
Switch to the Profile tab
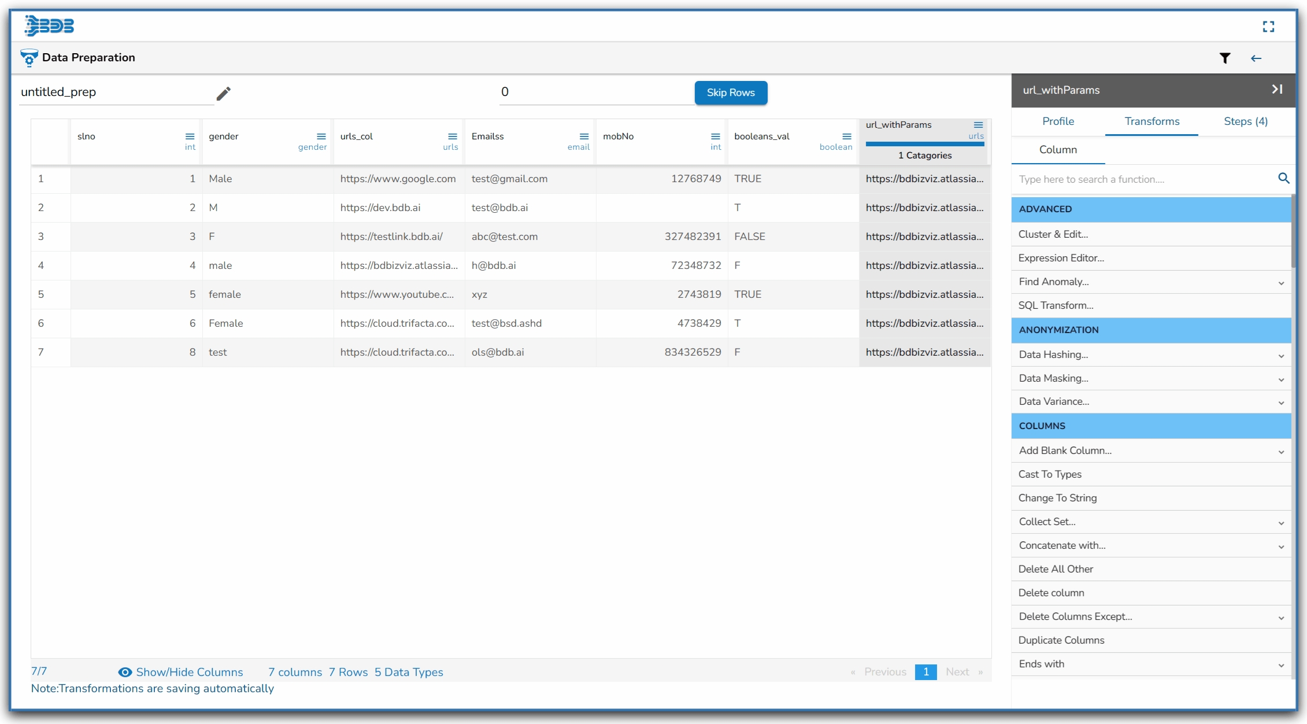coord(1058,121)
